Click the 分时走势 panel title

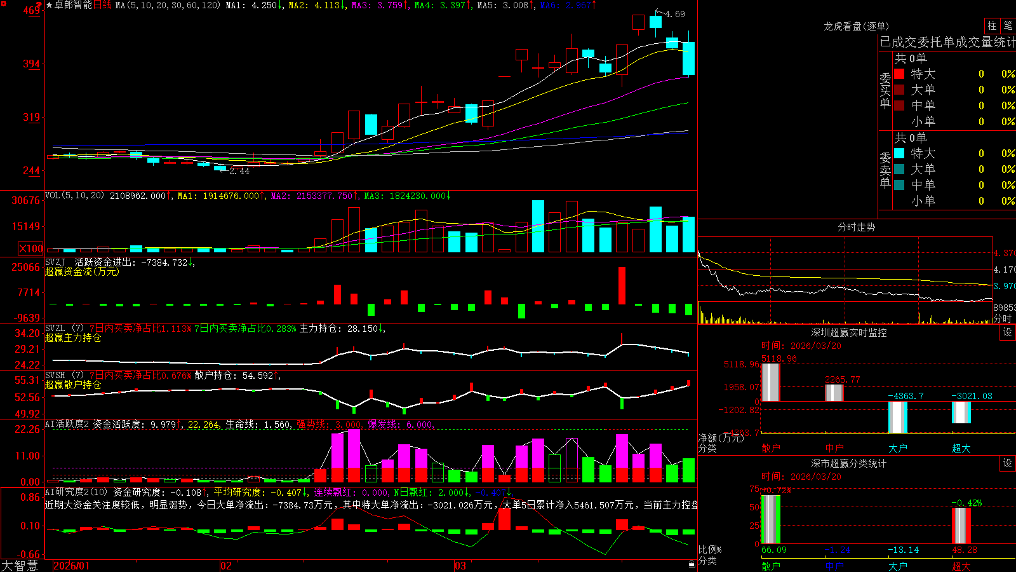pos(856,227)
